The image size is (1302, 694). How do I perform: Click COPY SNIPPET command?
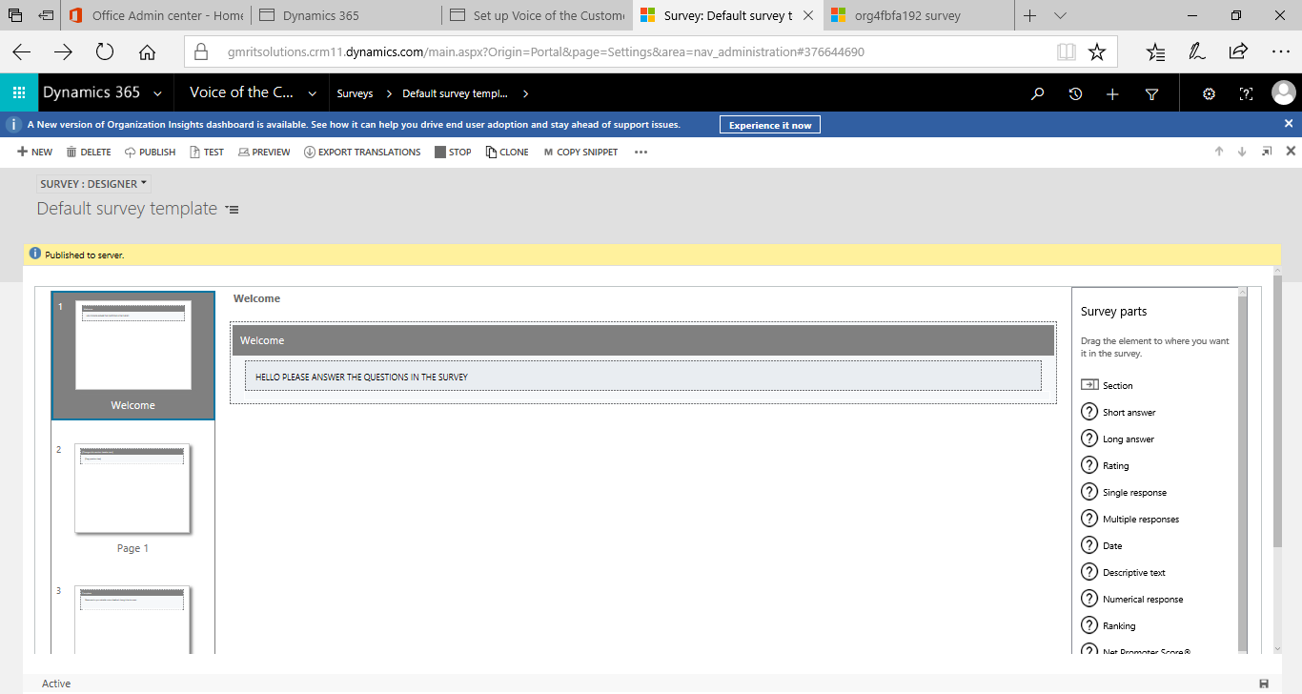coord(580,152)
